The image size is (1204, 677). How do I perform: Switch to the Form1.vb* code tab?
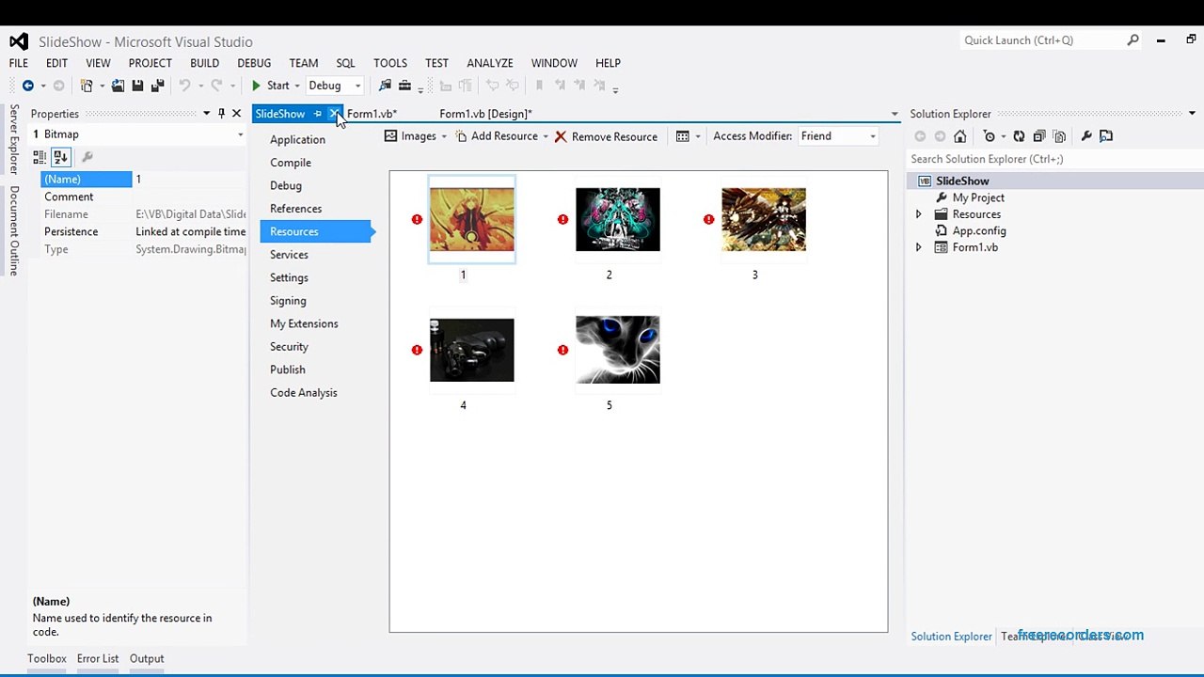point(372,114)
